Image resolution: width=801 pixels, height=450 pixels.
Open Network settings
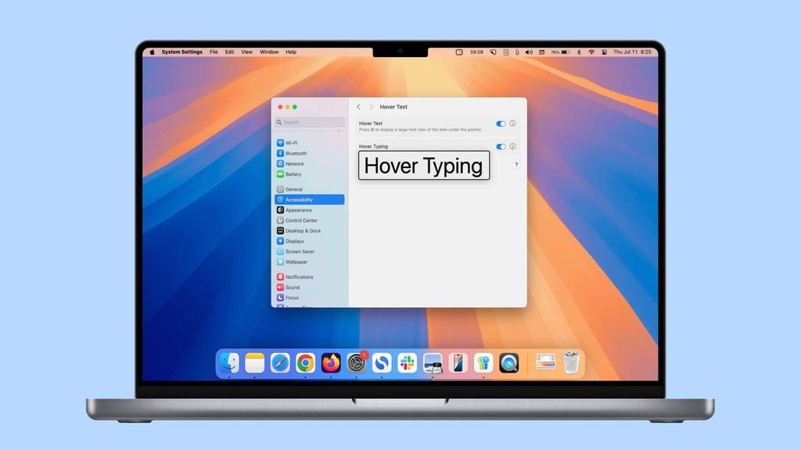coord(296,164)
